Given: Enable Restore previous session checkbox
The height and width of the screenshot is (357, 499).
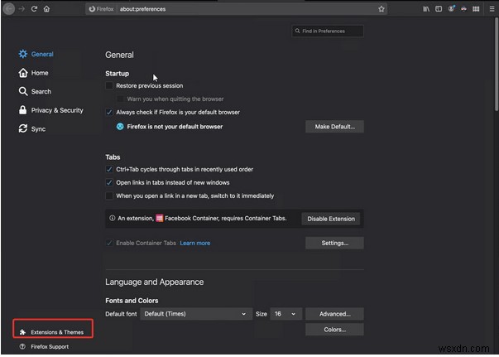Looking at the screenshot, I should 109,85.
